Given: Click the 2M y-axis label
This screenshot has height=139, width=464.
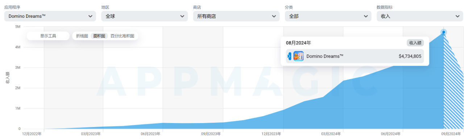Looking at the screenshot, I should [x=17, y=88].
